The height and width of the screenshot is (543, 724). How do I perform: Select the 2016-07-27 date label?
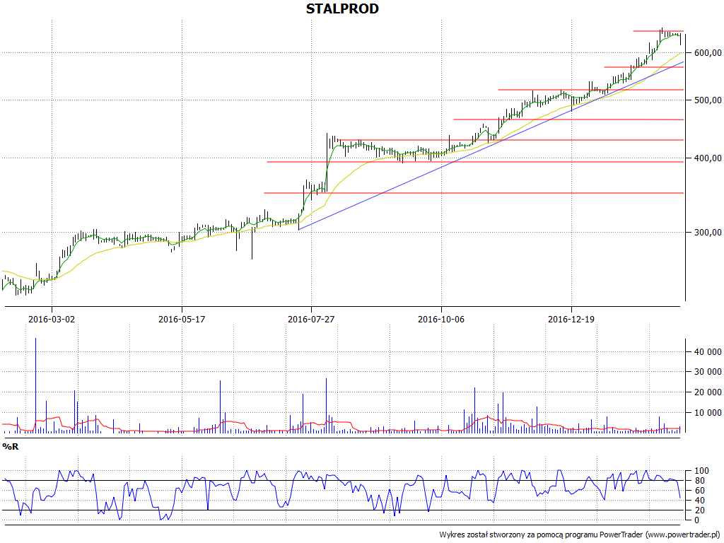pyautogui.click(x=311, y=319)
